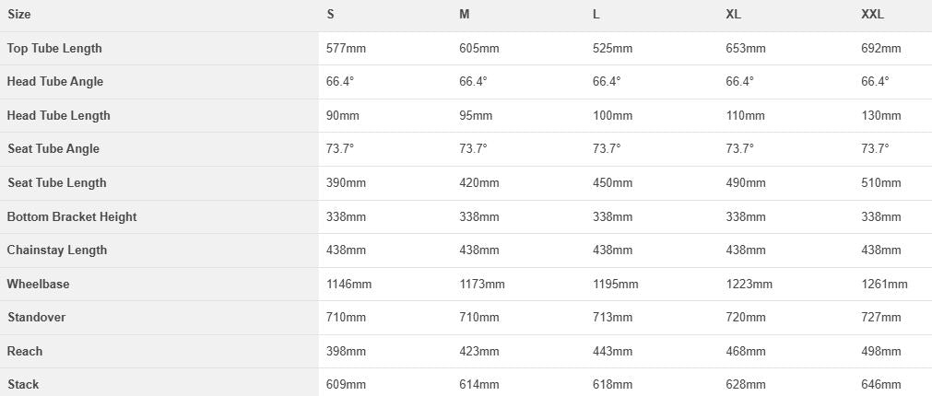
Task: Select the 450mm seat tube length cell
Action: point(612,182)
